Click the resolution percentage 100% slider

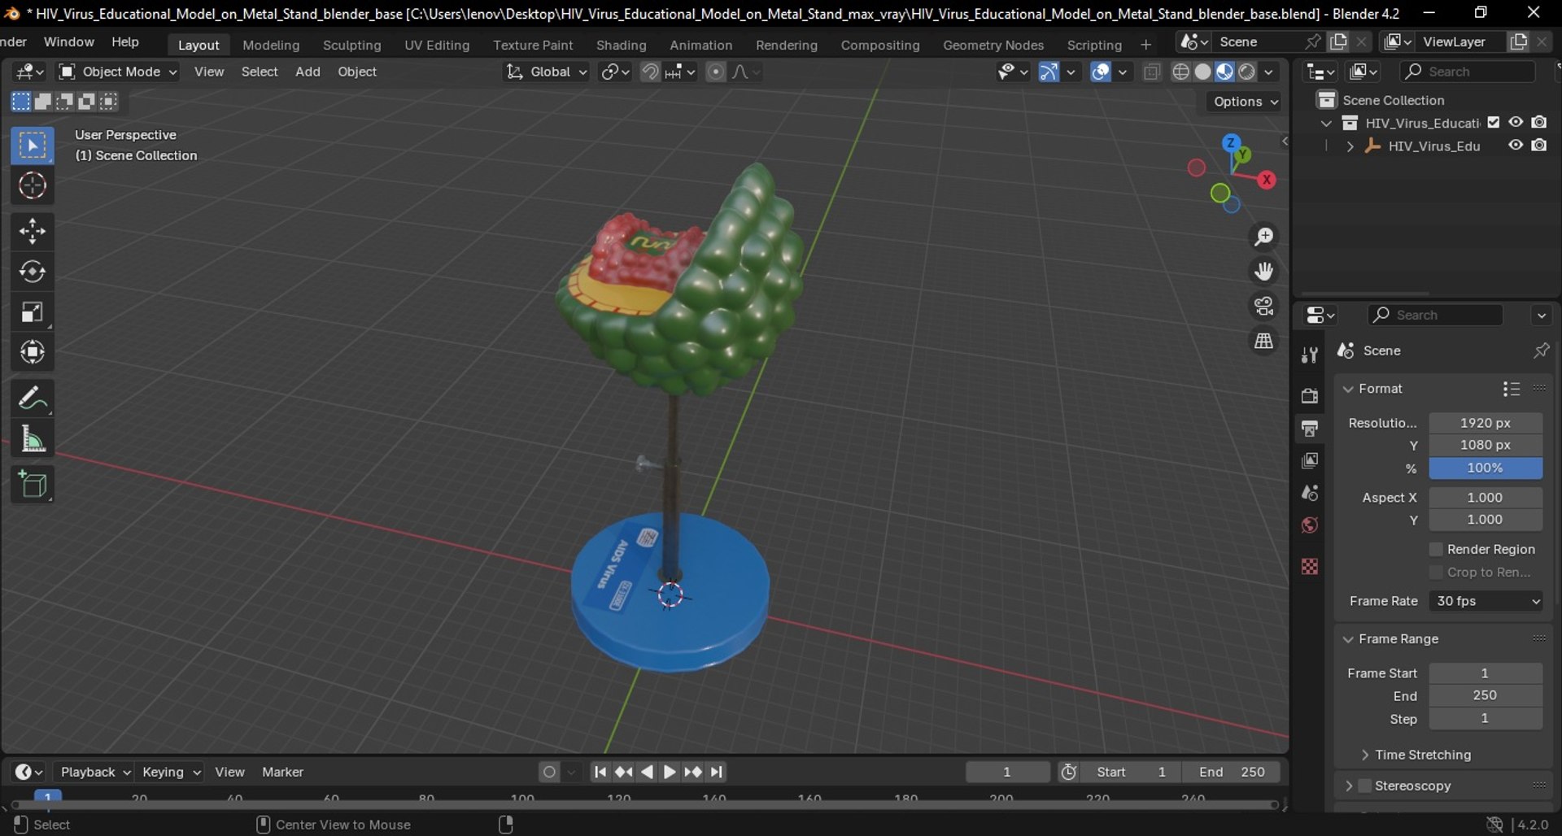pos(1486,468)
